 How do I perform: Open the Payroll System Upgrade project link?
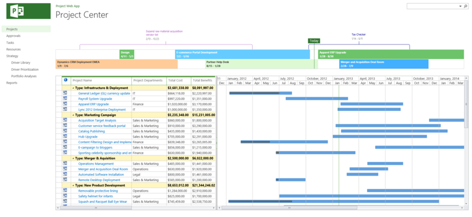pyautogui.click(x=95, y=99)
